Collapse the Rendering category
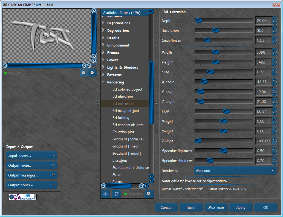Image resolution: width=283 pixels, height=217 pixels. click(103, 82)
